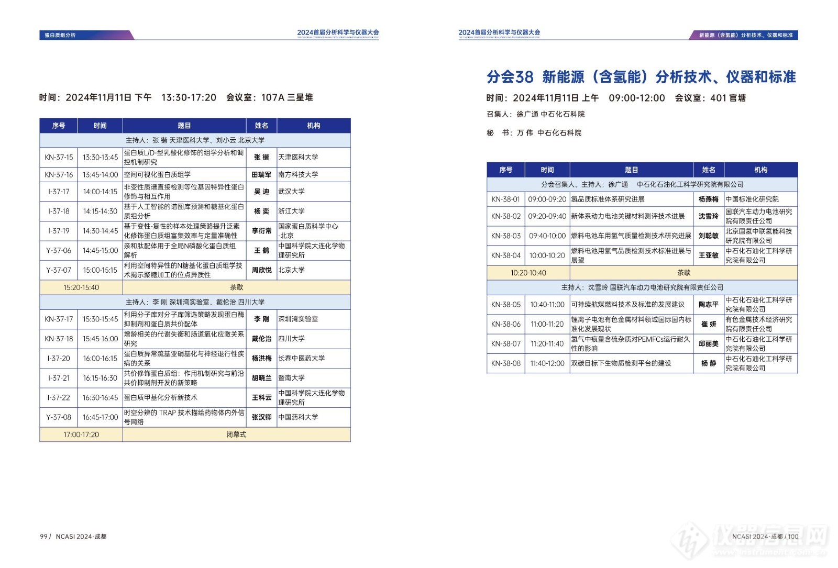Select speaker name 杨 静

pyautogui.click(x=709, y=363)
